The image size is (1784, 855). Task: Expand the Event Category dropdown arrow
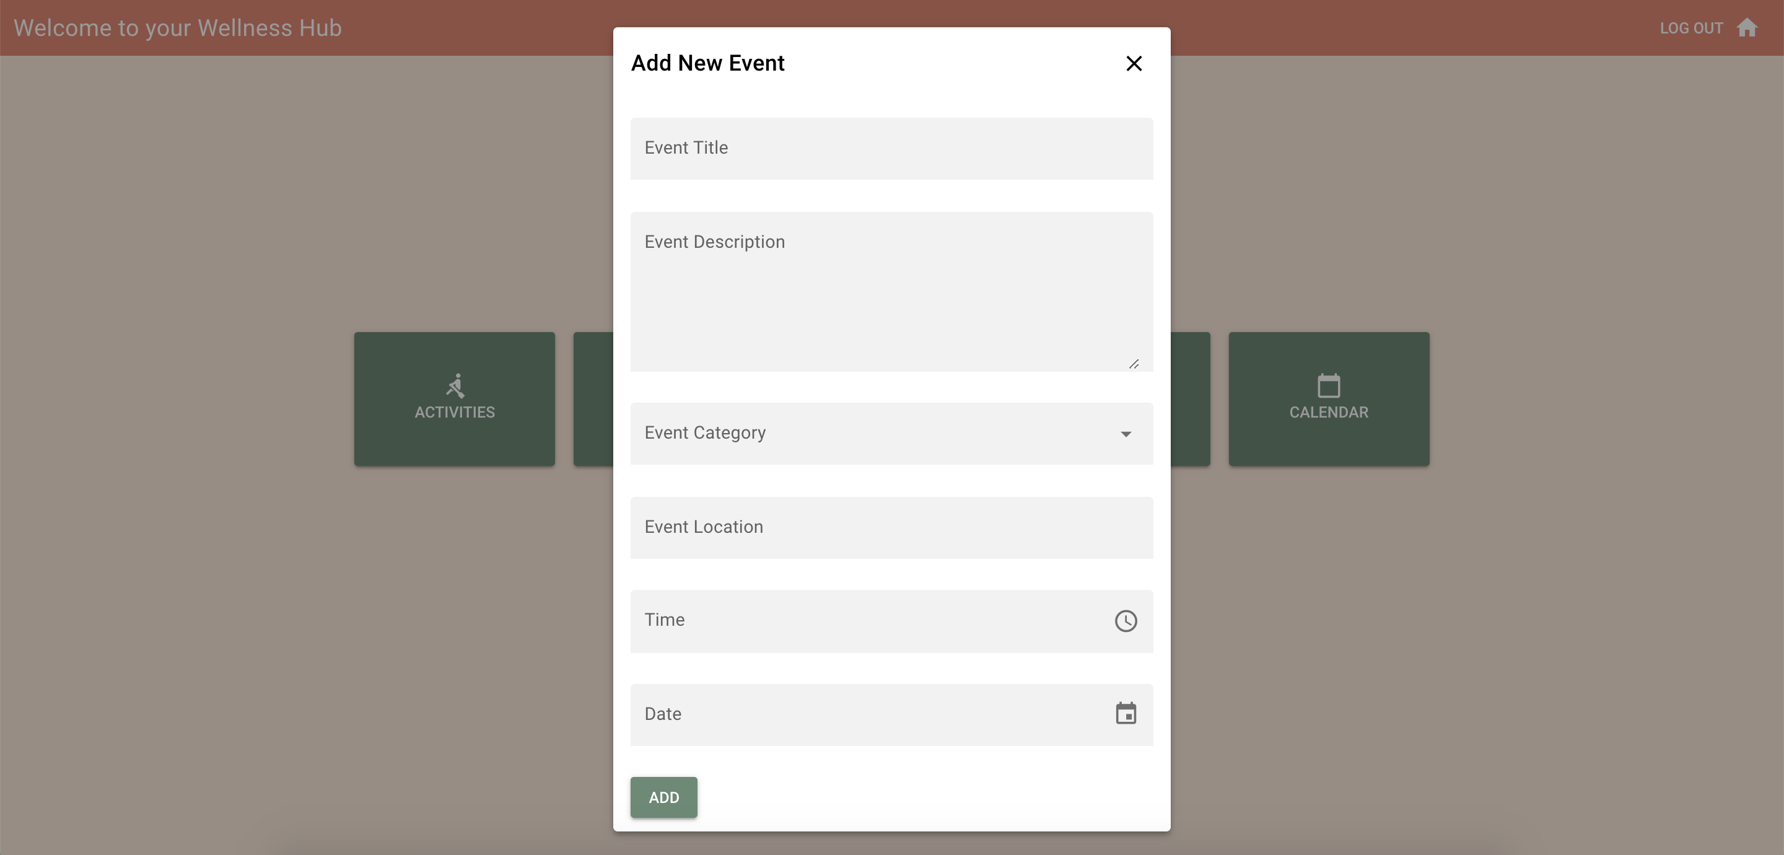1126,434
